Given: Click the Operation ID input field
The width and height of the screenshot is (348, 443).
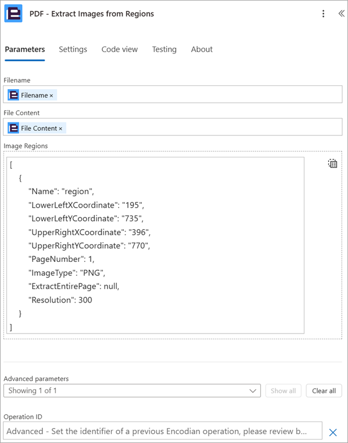Looking at the screenshot, I should [x=163, y=431].
